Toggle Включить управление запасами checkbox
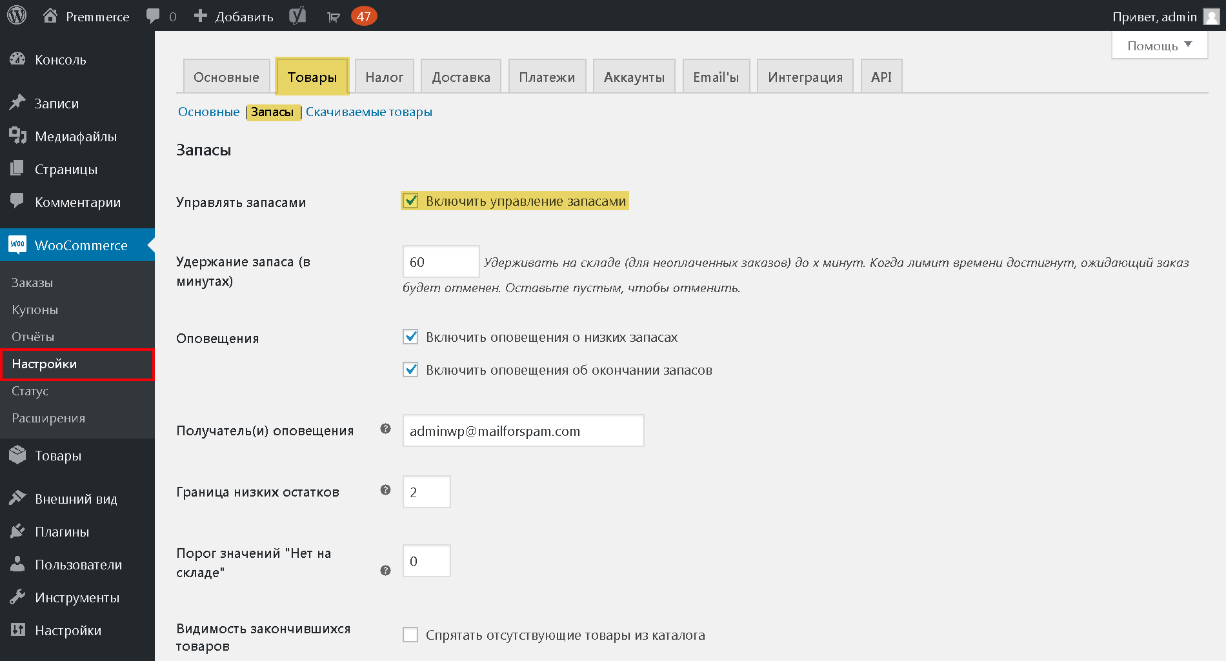Viewport: 1226px width, 661px height. pyautogui.click(x=410, y=201)
